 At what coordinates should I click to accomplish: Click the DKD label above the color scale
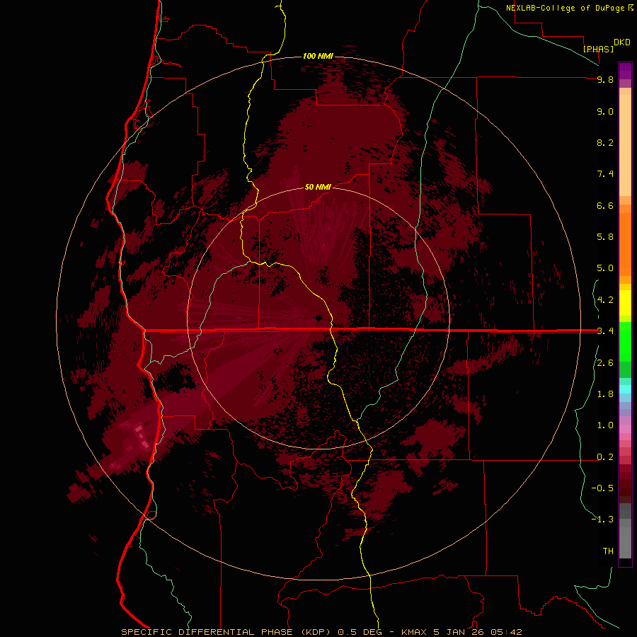622,42
